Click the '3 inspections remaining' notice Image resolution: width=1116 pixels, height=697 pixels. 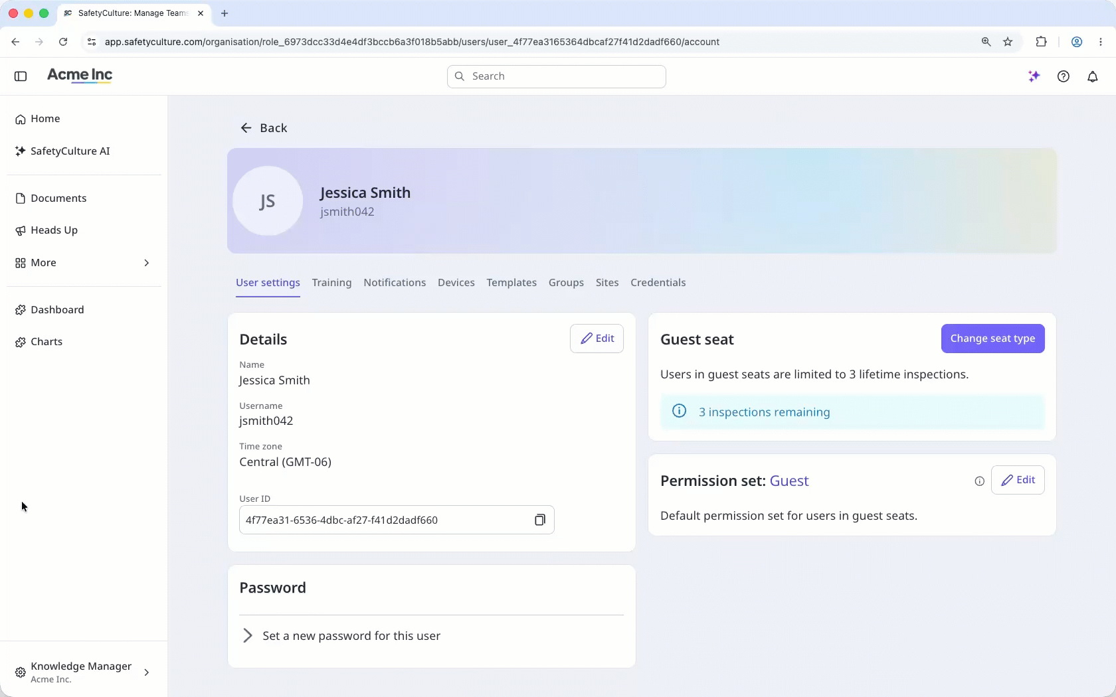tap(852, 412)
